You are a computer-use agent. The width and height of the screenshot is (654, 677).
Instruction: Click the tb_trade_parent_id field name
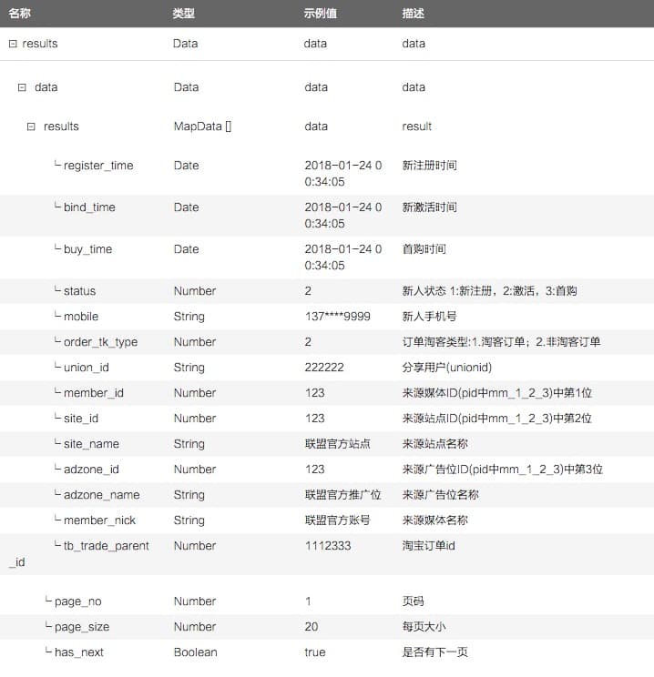tap(106, 546)
